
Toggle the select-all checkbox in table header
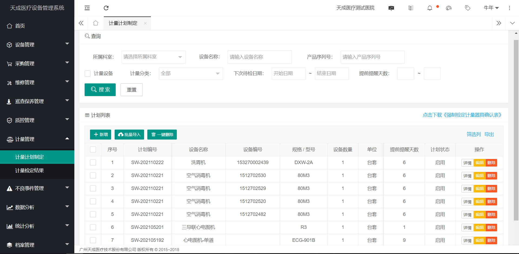[x=93, y=150]
